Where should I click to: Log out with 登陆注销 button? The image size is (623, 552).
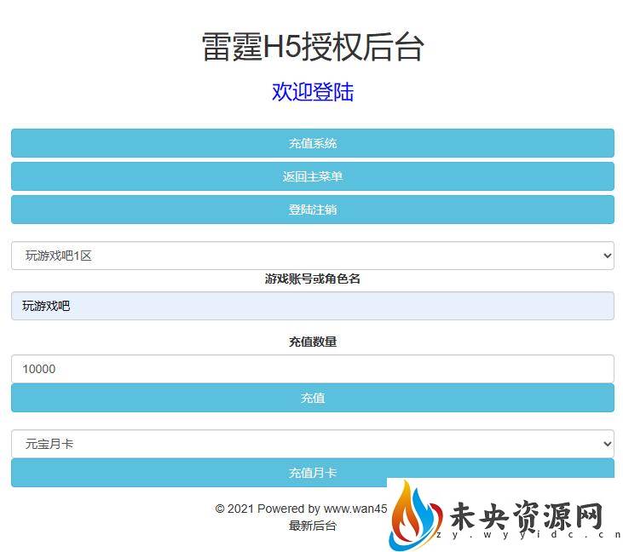[x=313, y=210]
